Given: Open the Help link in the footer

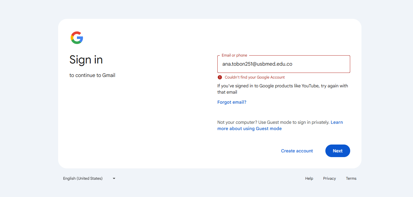Looking at the screenshot, I should pyautogui.click(x=309, y=178).
